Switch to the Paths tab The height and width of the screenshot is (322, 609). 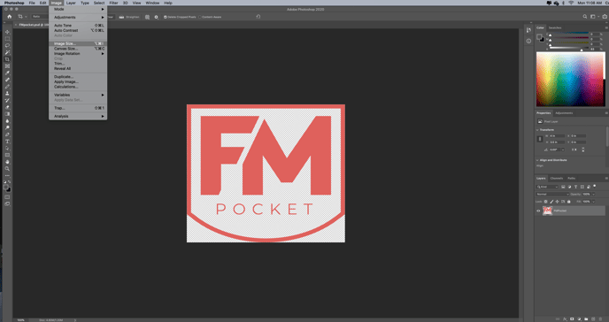(572, 178)
